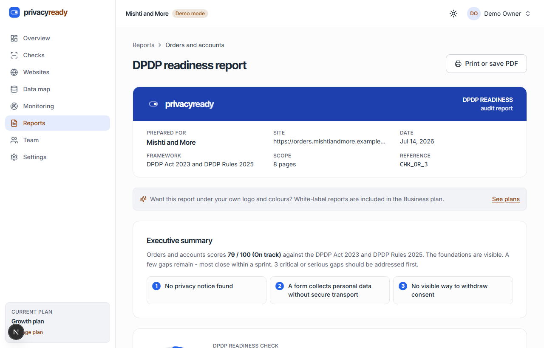Click the '8 pages' scope value
The height and width of the screenshot is (348, 544).
284,164
